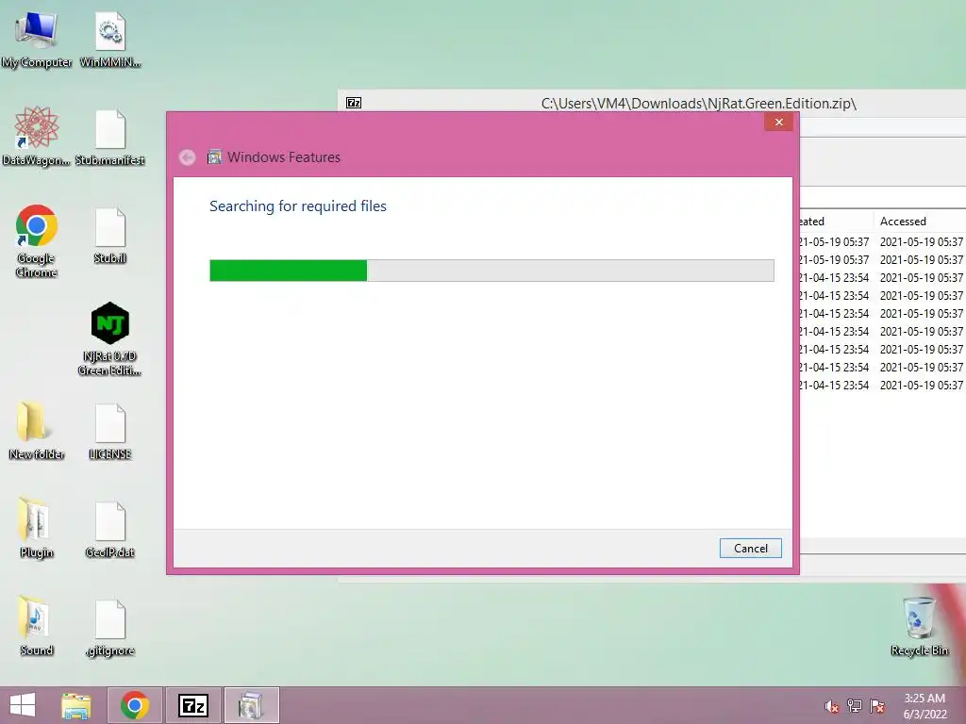Open File Explorer from the taskbar
This screenshot has height=724, width=966.
point(76,705)
